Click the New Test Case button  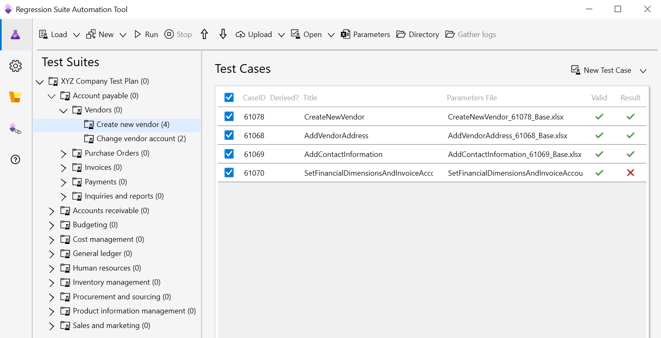coord(601,70)
